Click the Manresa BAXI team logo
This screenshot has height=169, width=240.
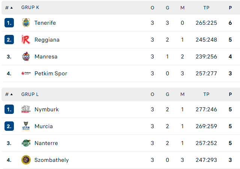point(26,57)
